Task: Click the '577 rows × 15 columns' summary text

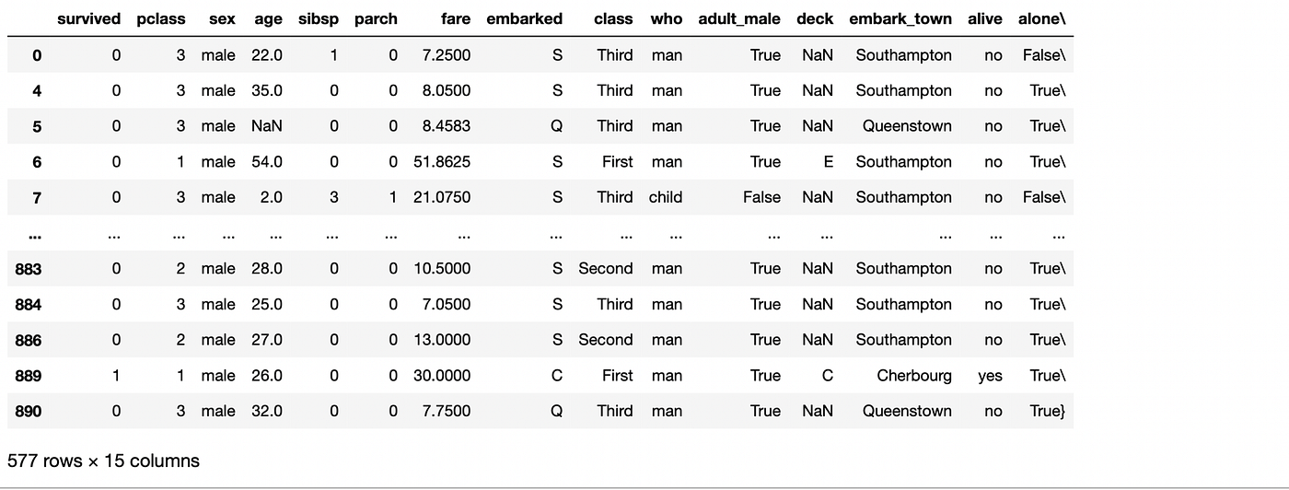Action: pyautogui.click(x=103, y=461)
